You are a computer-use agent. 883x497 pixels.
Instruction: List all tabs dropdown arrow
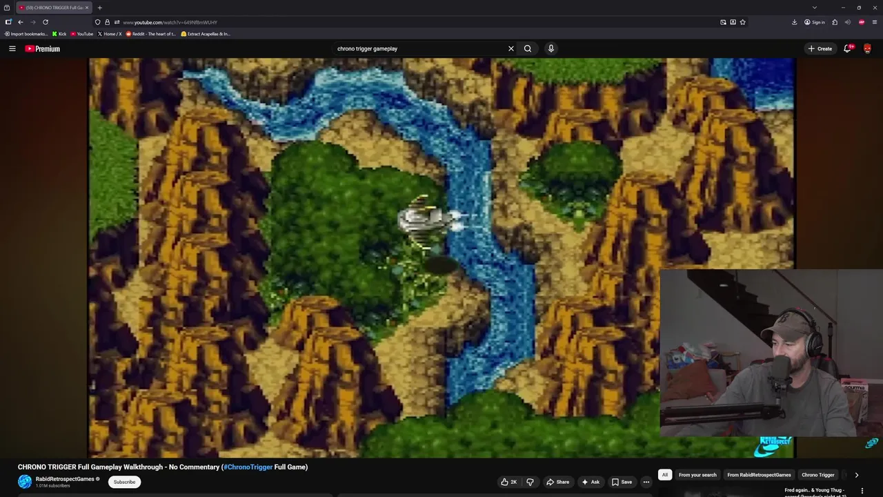point(815,8)
